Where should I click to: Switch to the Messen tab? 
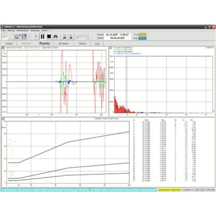(x=26, y=44)
